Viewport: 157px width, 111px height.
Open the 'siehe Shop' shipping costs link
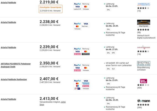53,103
